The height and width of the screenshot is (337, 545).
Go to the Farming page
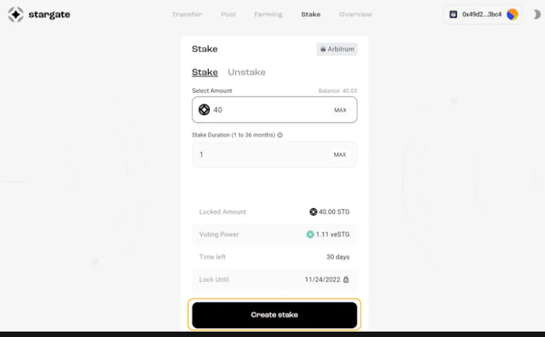point(268,14)
